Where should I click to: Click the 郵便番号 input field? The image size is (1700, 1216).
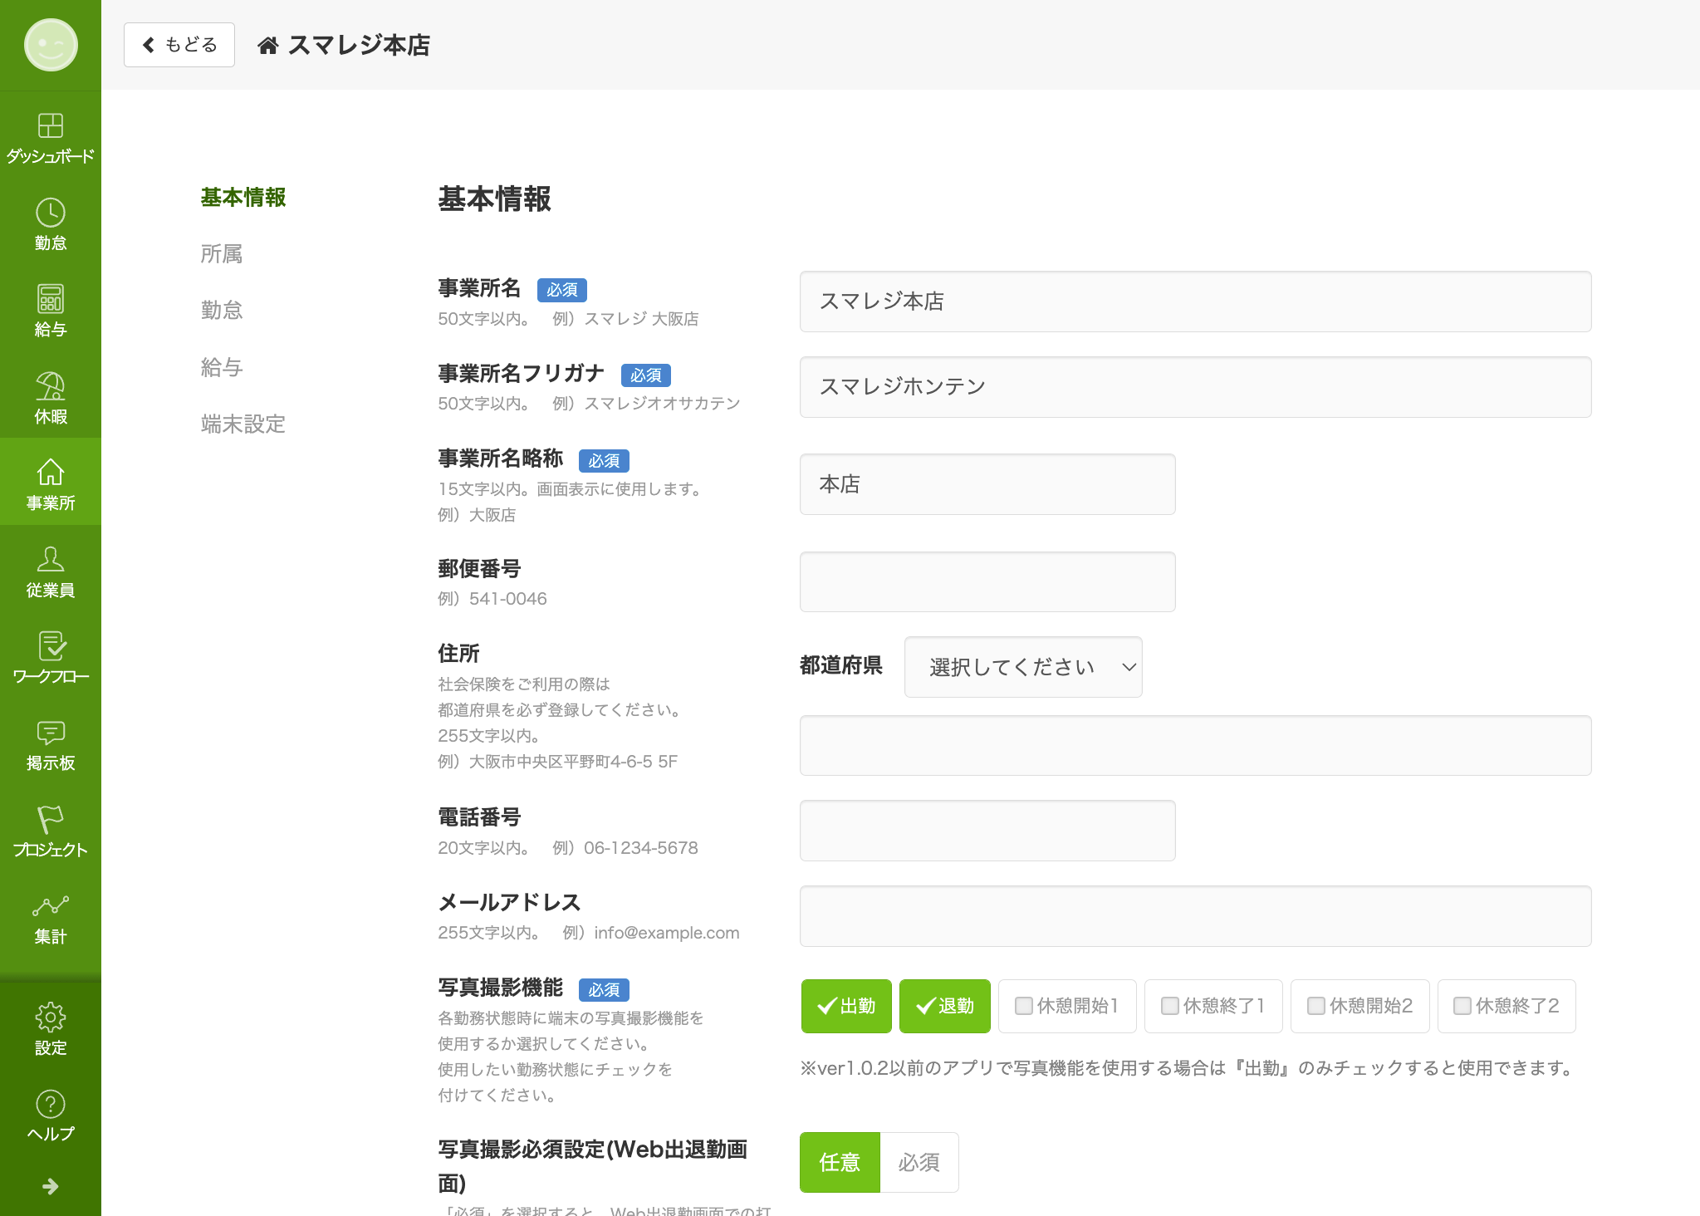(x=987, y=581)
